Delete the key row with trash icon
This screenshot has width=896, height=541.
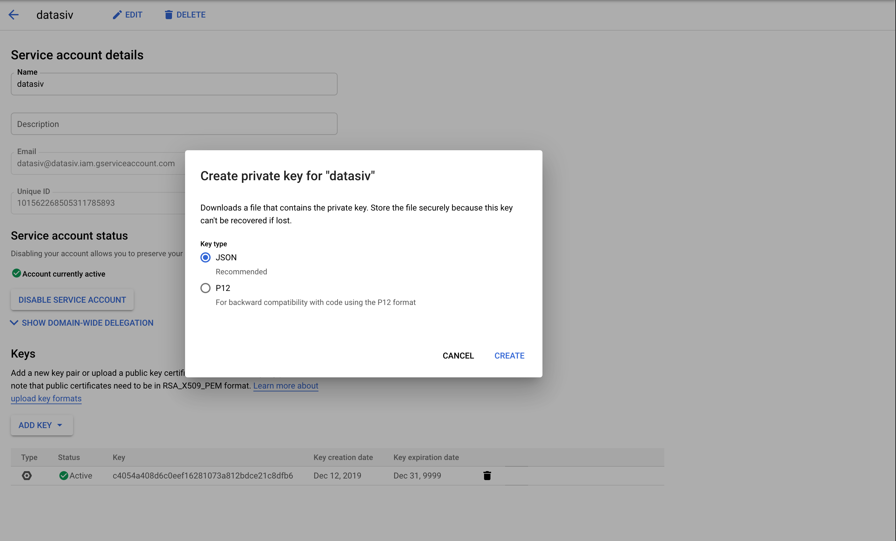point(487,476)
